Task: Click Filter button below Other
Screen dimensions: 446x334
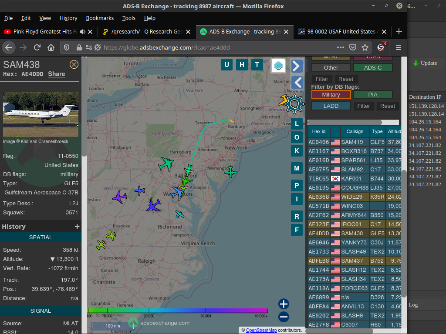Action: tap(322, 79)
